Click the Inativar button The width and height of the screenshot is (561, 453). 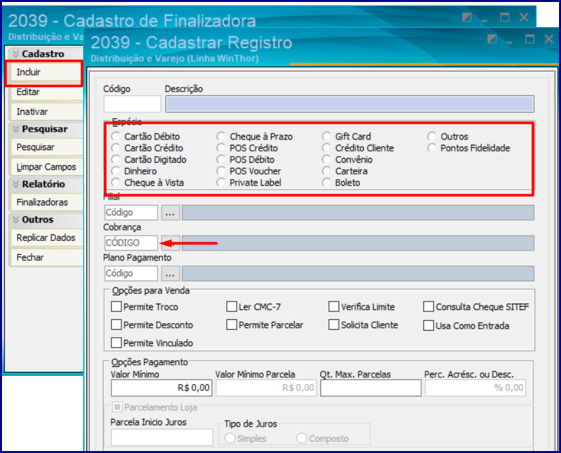click(47, 112)
